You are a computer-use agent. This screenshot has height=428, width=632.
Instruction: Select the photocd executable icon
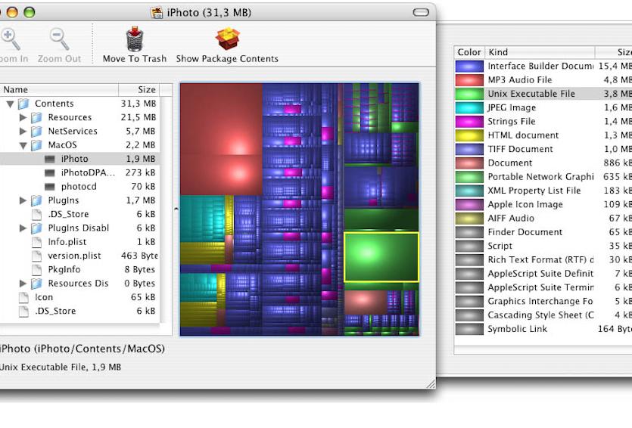(50, 187)
